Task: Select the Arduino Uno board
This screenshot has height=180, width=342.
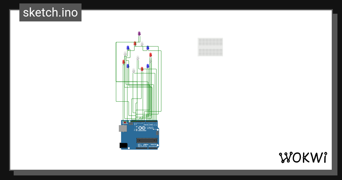Action: pyautogui.click(x=140, y=134)
